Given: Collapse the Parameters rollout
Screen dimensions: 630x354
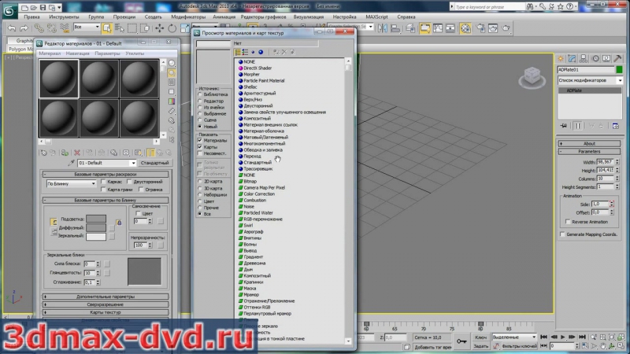Looking at the screenshot, I should (x=589, y=152).
